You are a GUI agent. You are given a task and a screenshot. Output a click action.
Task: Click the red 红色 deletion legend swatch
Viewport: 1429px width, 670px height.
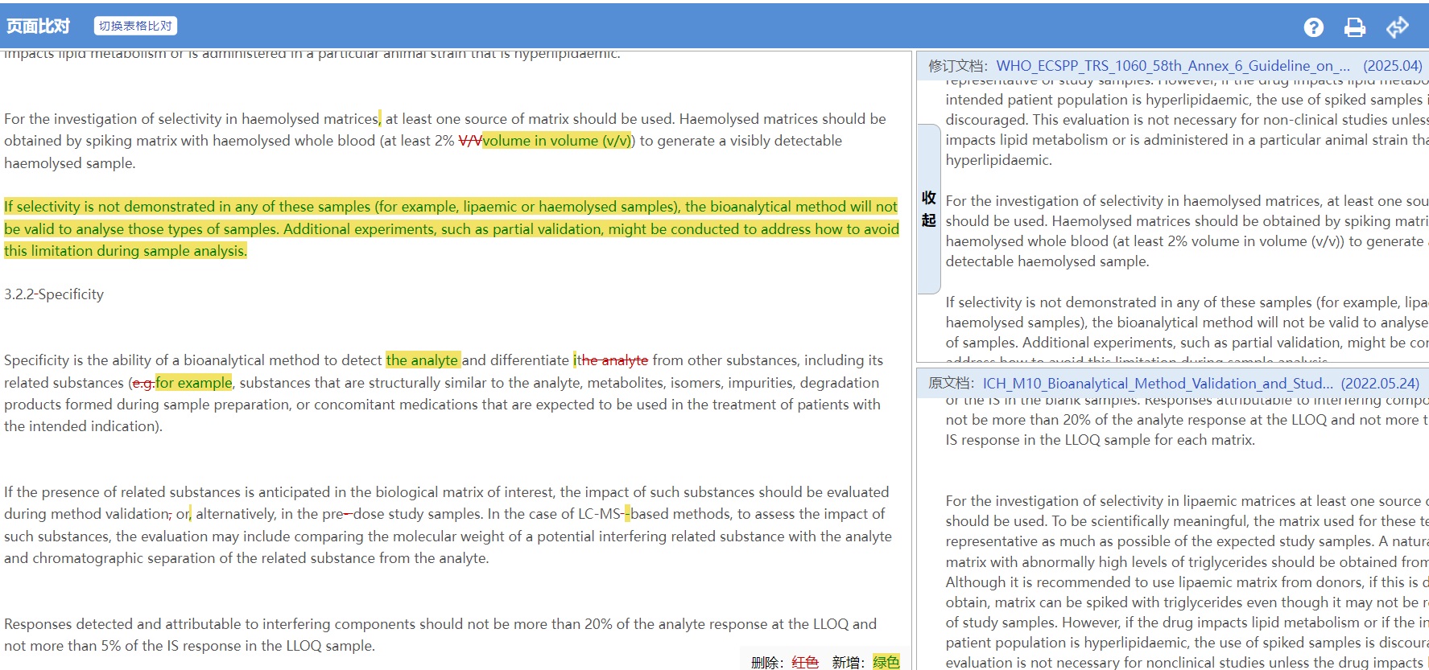pyautogui.click(x=804, y=662)
